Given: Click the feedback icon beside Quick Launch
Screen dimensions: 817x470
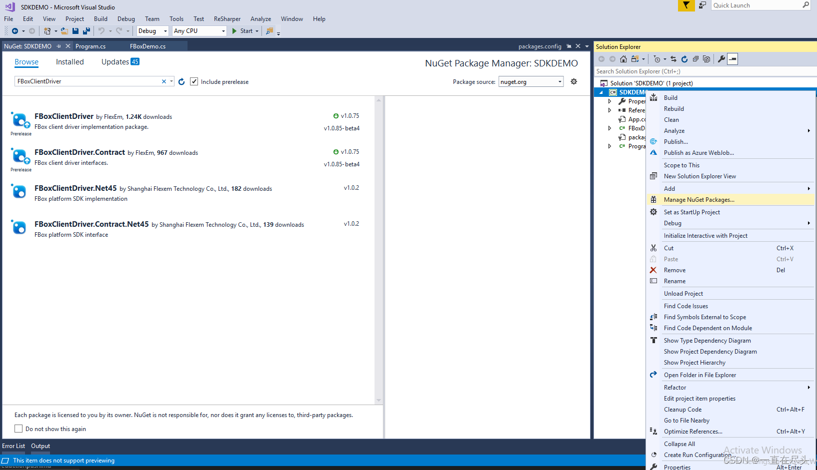Looking at the screenshot, I should tap(702, 5).
